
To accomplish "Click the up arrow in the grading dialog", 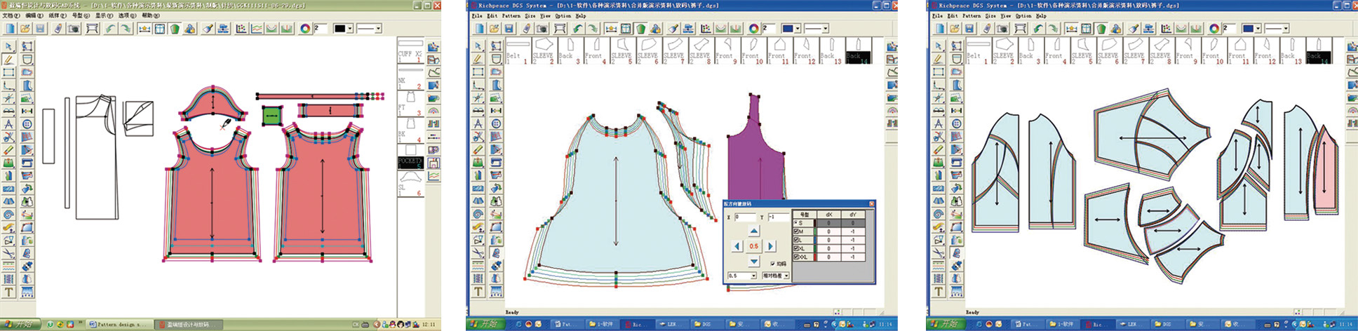I will [x=753, y=231].
